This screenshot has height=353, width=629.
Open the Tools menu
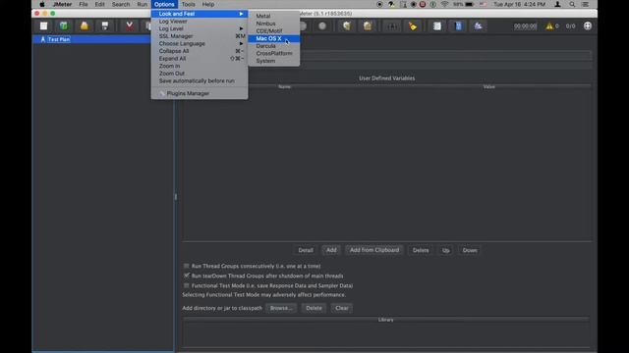tap(188, 4)
